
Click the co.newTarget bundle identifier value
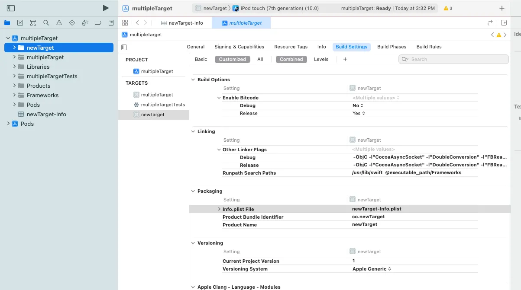click(x=369, y=217)
